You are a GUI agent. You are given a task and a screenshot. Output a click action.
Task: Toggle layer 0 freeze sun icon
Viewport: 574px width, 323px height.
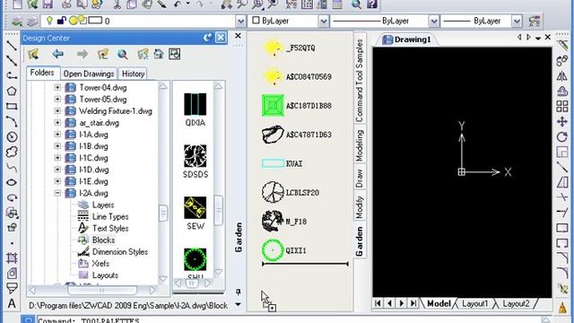pyautogui.click(x=74, y=21)
